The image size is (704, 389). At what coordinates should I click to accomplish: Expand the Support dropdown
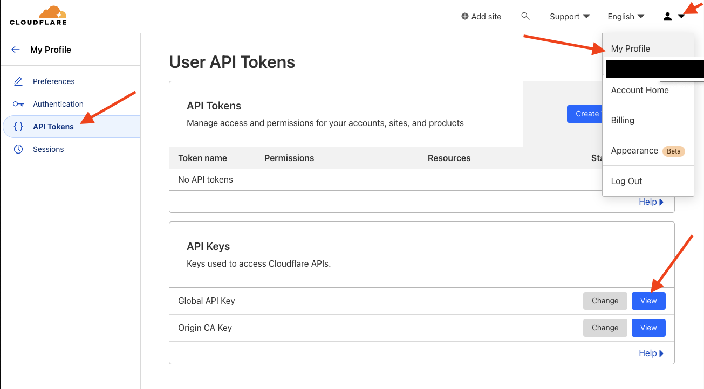click(570, 17)
